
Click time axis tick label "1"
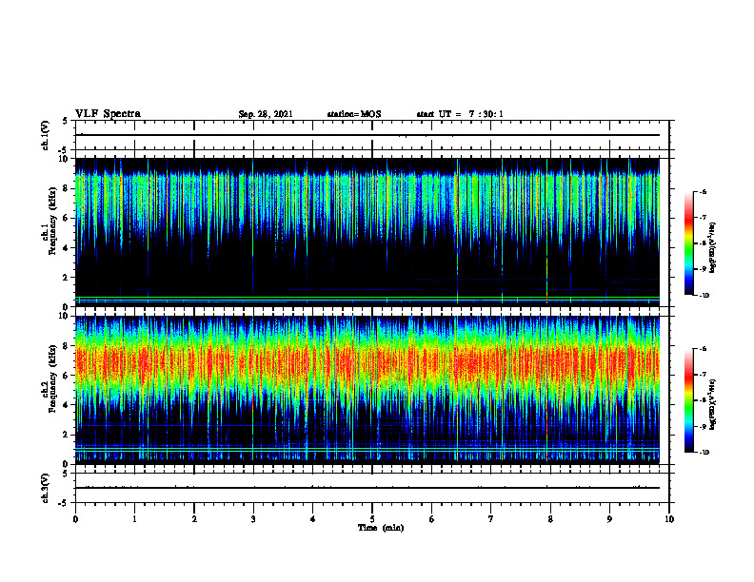pos(134,519)
